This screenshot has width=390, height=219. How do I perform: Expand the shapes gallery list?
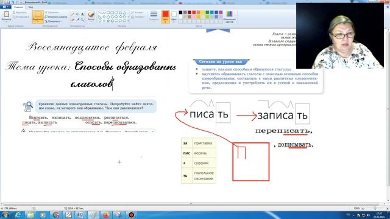coord(129,21)
